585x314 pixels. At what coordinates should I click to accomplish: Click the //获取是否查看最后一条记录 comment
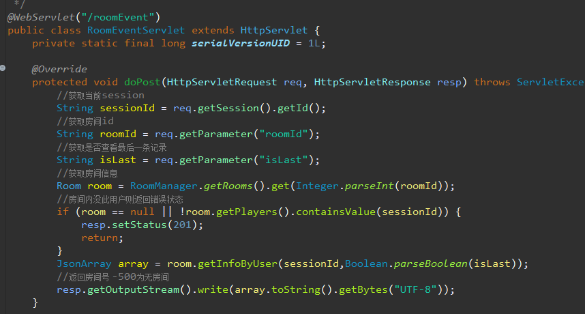pyautogui.click(x=112, y=147)
